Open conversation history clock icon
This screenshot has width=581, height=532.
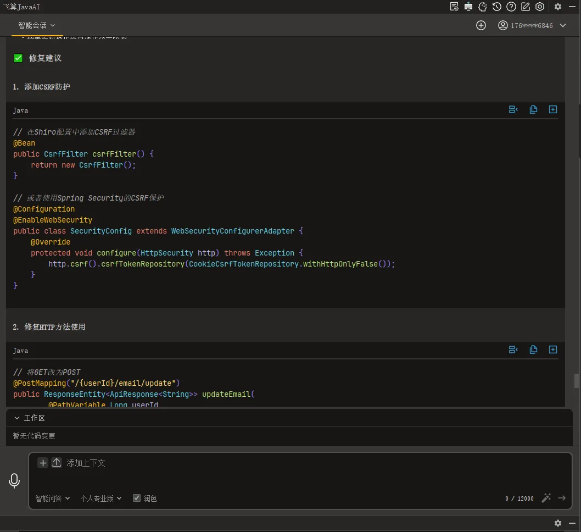click(497, 7)
